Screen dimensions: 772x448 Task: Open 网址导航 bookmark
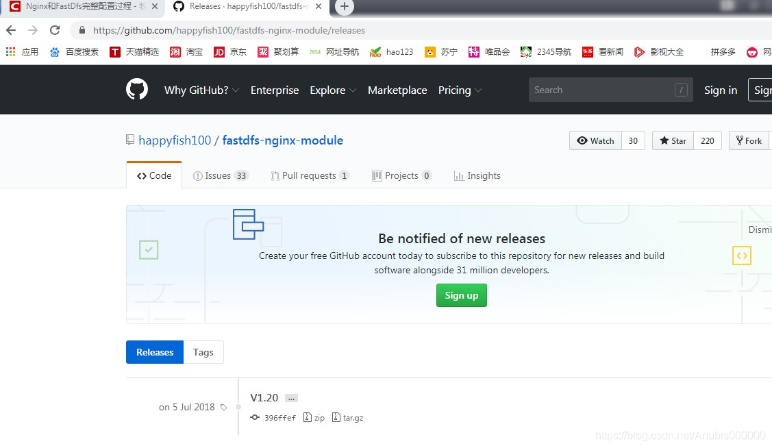334,51
